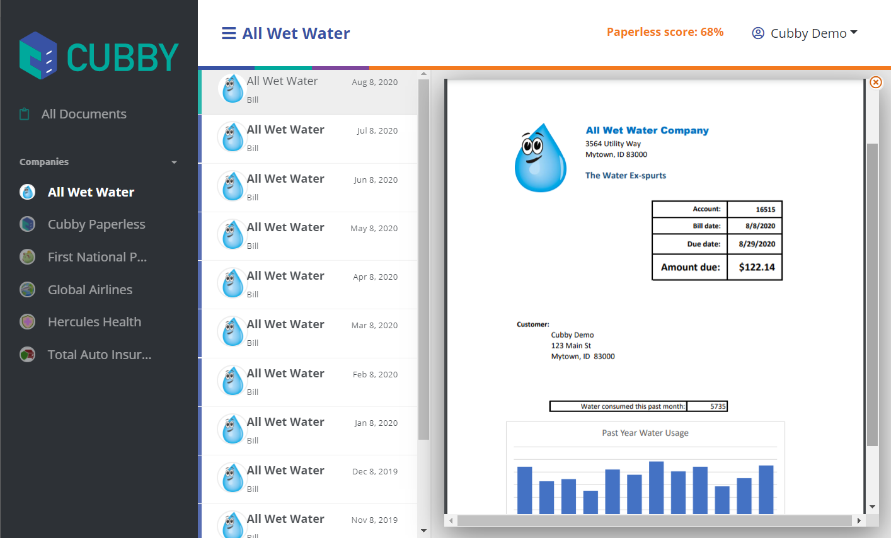891x538 pixels.
Task: Click the user profile icon beside Cubby Demo
Action: (758, 33)
